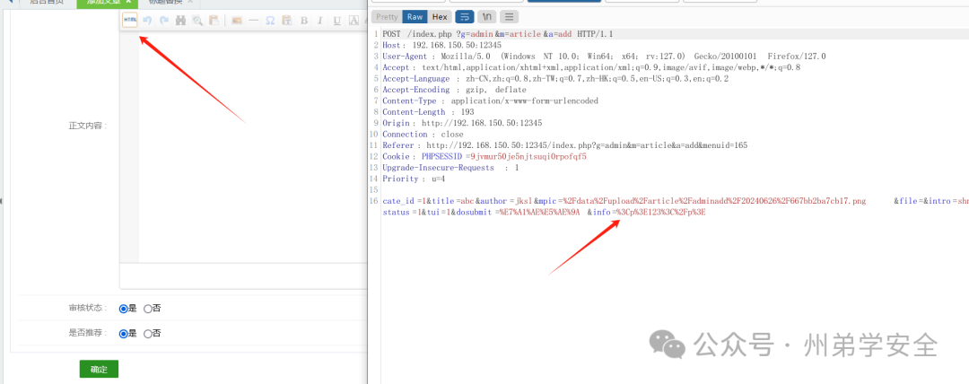Click the preview magnifier icon in editor
Image resolution: width=969 pixels, height=384 pixels.
pyautogui.click(x=197, y=21)
